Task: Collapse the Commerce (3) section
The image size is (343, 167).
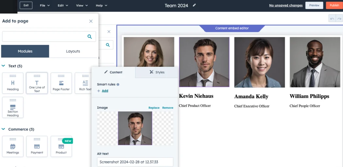Action: point(3,129)
